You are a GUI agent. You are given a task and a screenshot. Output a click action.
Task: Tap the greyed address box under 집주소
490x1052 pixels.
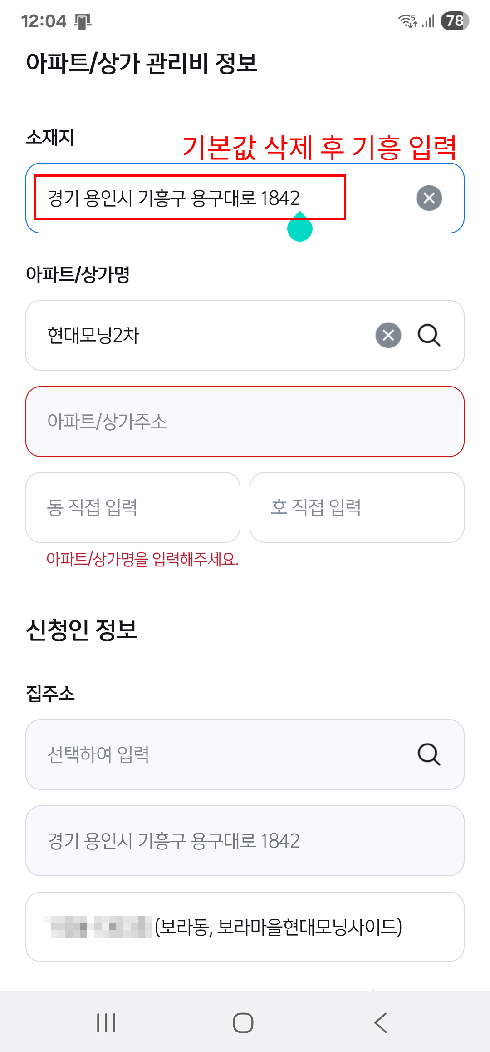coord(245,841)
